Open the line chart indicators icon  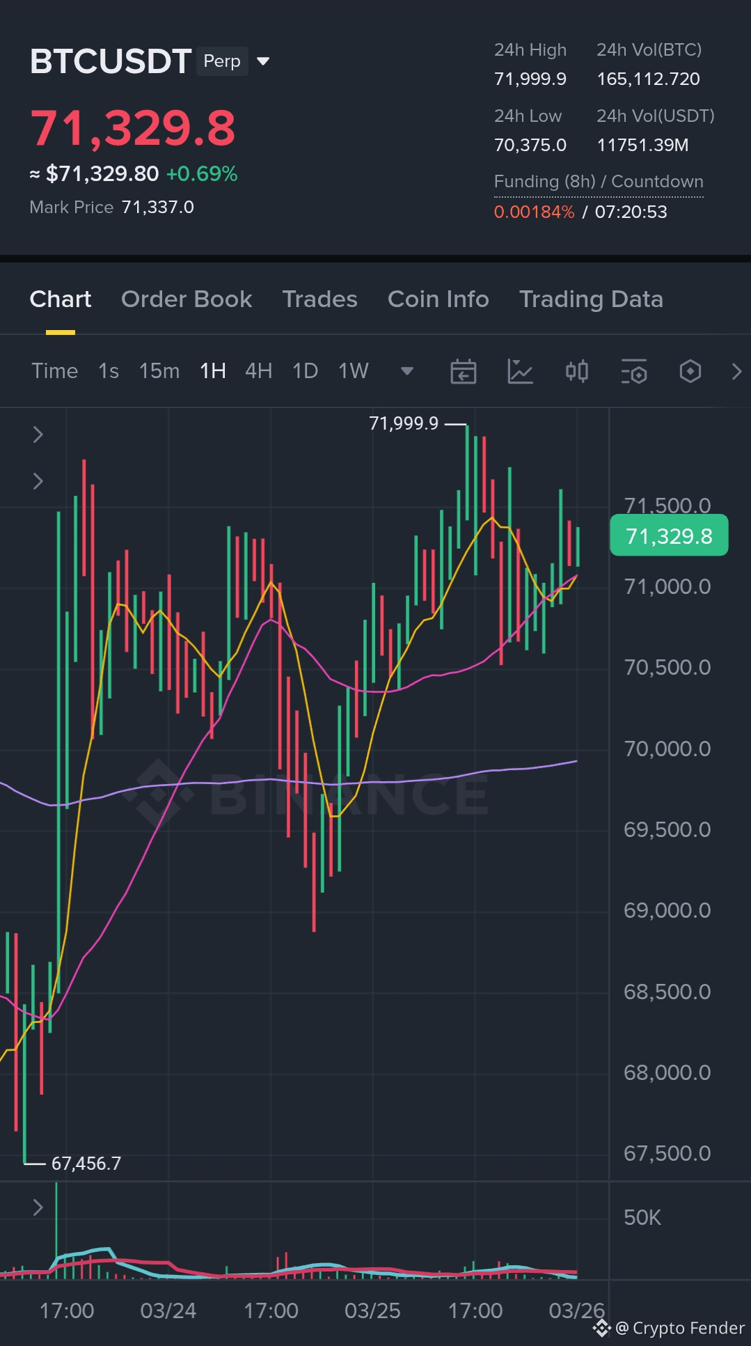pos(520,371)
